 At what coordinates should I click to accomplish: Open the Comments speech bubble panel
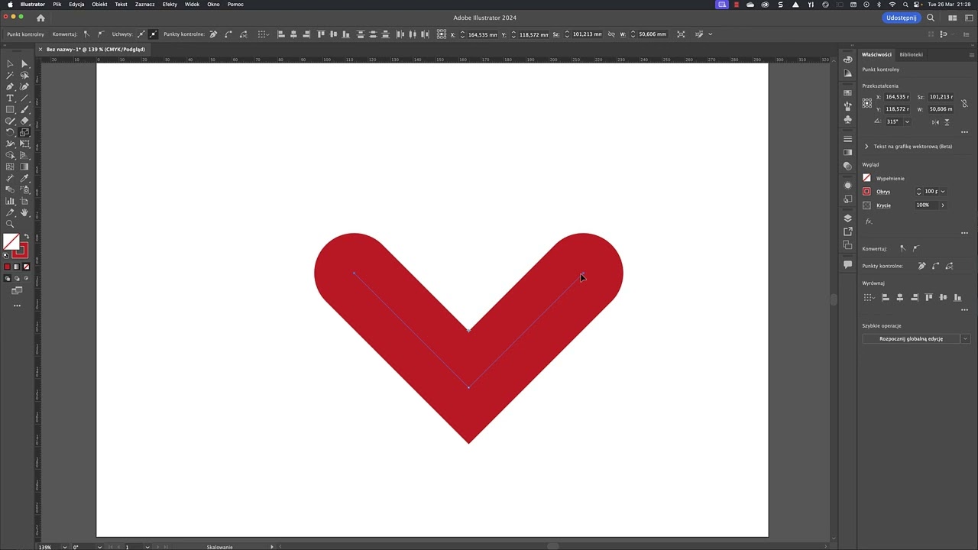pyautogui.click(x=847, y=264)
